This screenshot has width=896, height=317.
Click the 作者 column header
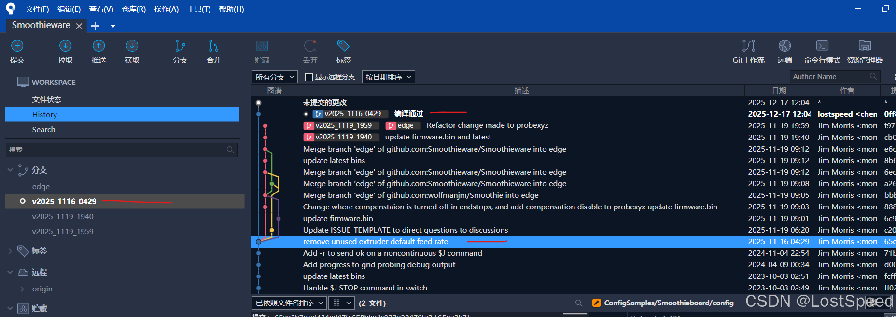pos(847,90)
